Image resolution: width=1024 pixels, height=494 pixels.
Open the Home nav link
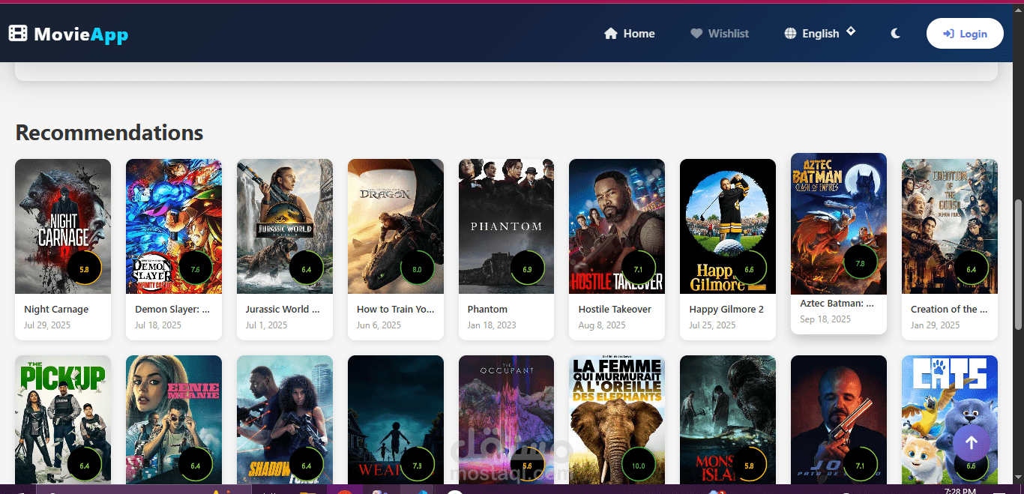(630, 34)
